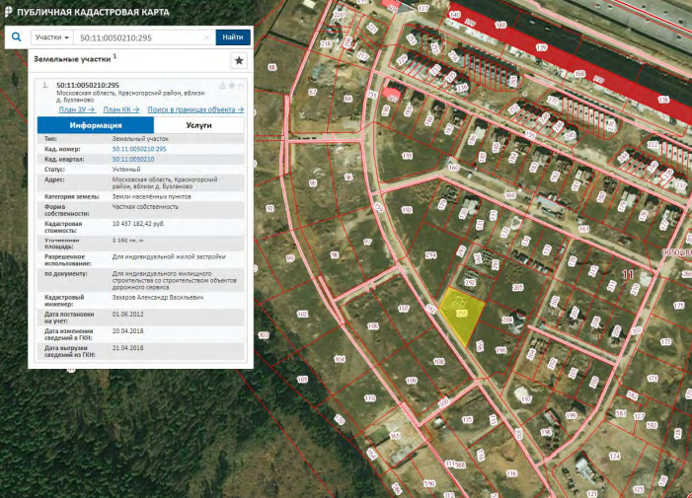Open the План КК link
Image resolution: width=692 pixels, height=498 pixels.
point(120,109)
